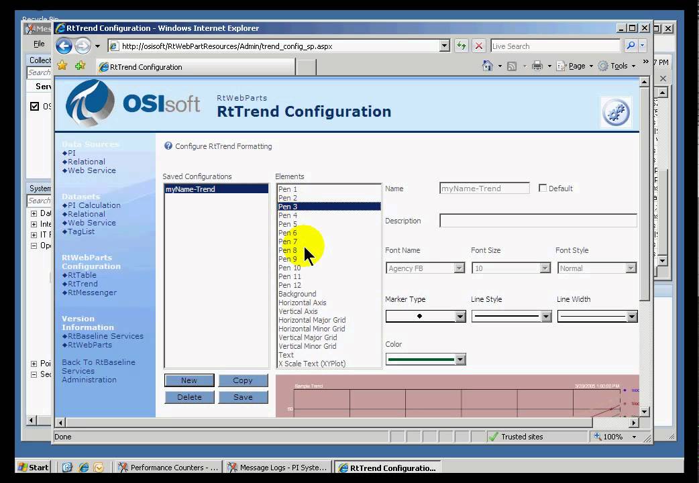Open the Color dropdown with the green line

point(460,360)
